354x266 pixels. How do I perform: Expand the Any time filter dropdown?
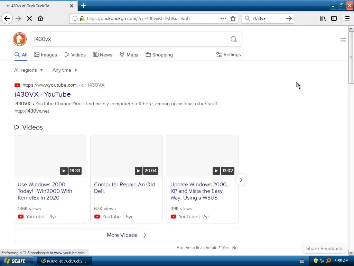pyautogui.click(x=65, y=70)
